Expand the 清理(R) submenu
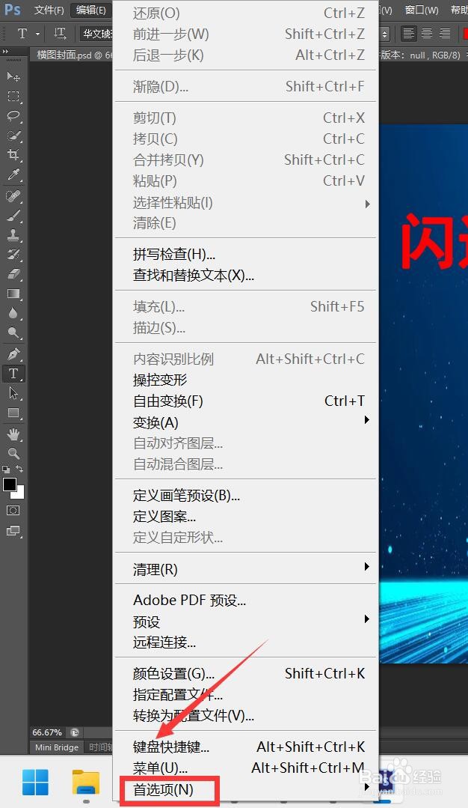The image size is (468, 808). (x=367, y=567)
